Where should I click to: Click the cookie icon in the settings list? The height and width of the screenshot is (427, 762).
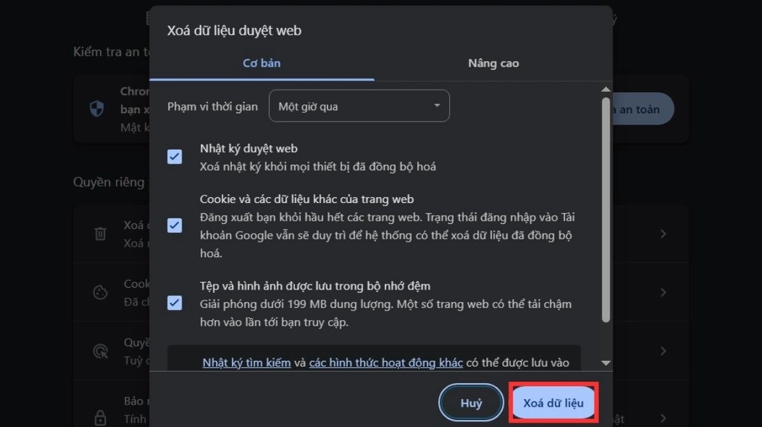(100, 293)
